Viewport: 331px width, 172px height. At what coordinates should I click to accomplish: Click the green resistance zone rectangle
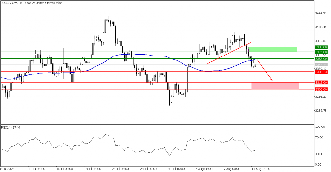(273, 49)
